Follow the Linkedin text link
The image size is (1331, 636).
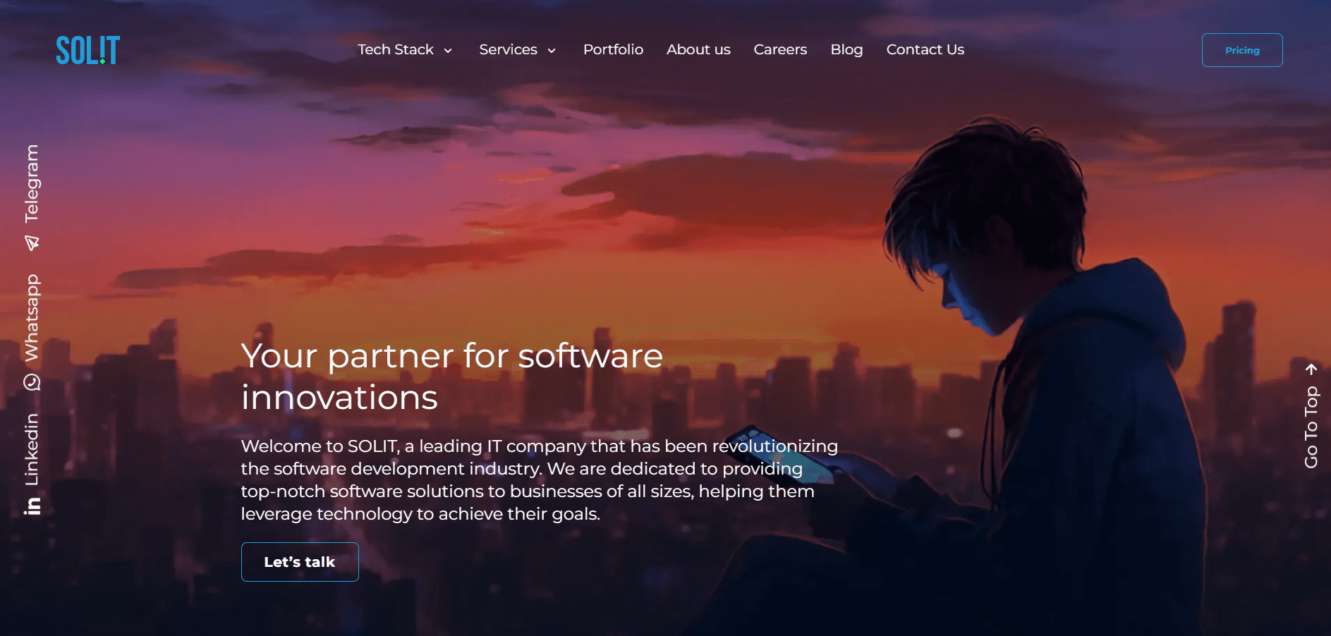[32, 449]
